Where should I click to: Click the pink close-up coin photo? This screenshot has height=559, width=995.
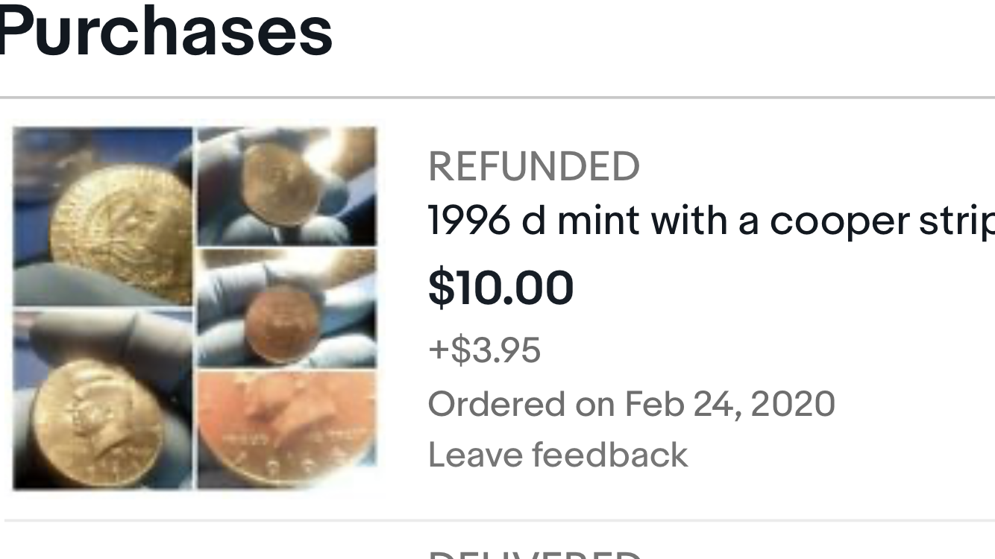(x=286, y=426)
